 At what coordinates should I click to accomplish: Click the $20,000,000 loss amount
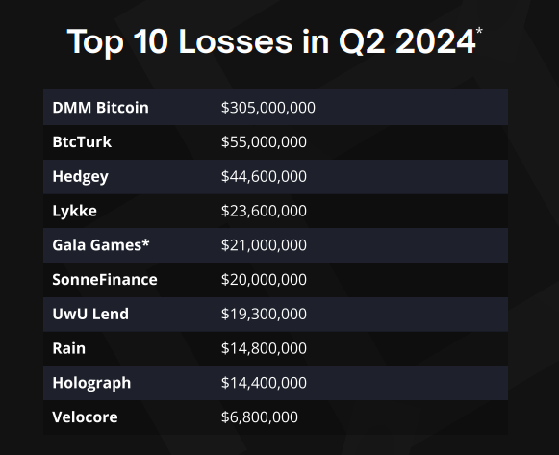pos(264,279)
